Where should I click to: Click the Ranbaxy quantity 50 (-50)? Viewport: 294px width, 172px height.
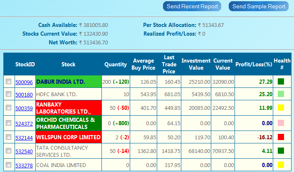pos(119,108)
